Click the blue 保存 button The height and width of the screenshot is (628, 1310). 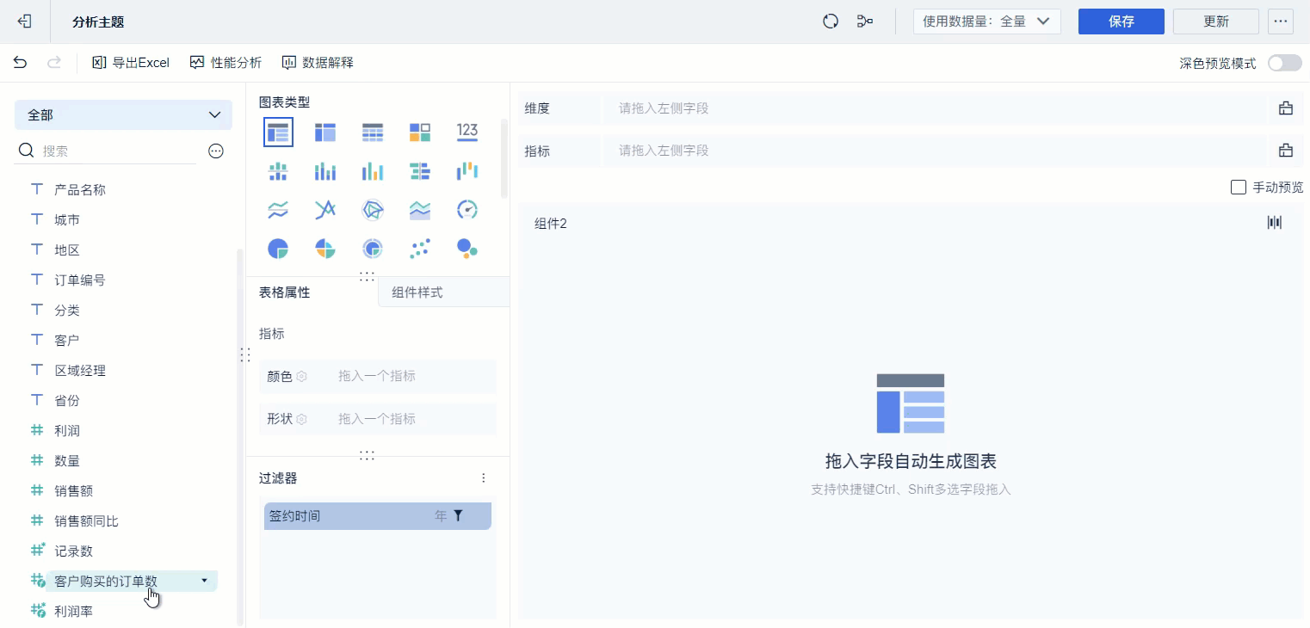[x=1122, y=22]
